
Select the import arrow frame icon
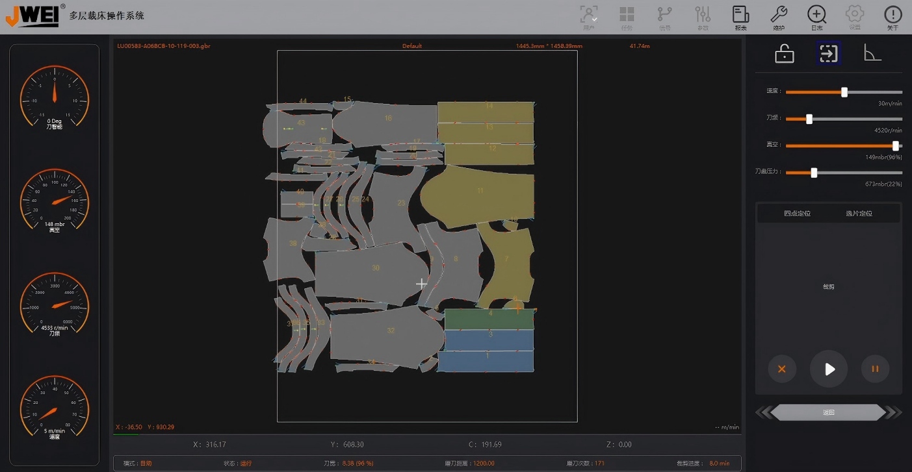pos(829,53)
